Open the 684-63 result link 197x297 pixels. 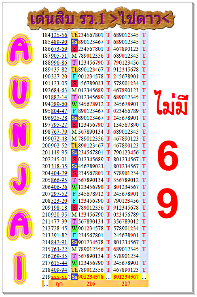click(59, 90)
